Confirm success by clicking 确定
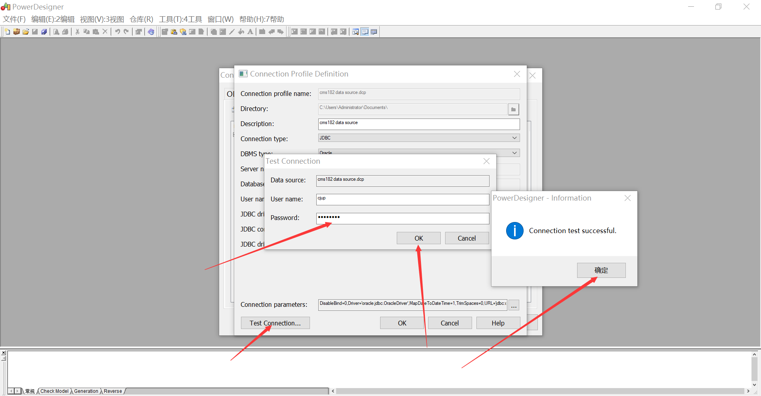This screenshot has width=761, height=396. 601,270
